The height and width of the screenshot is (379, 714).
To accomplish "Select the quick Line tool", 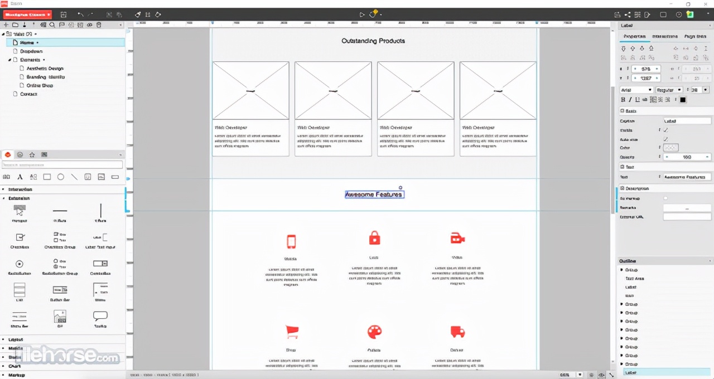I will tap(74, 177).
